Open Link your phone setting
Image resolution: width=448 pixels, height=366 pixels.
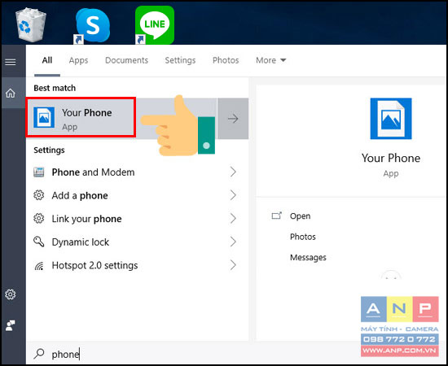pyautogui.click(x=137, y=219)
